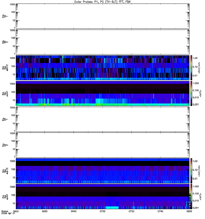Click the 'thc fff 1' y-axis title
Viewport: 205px width, 219px height.
point(5,119)
